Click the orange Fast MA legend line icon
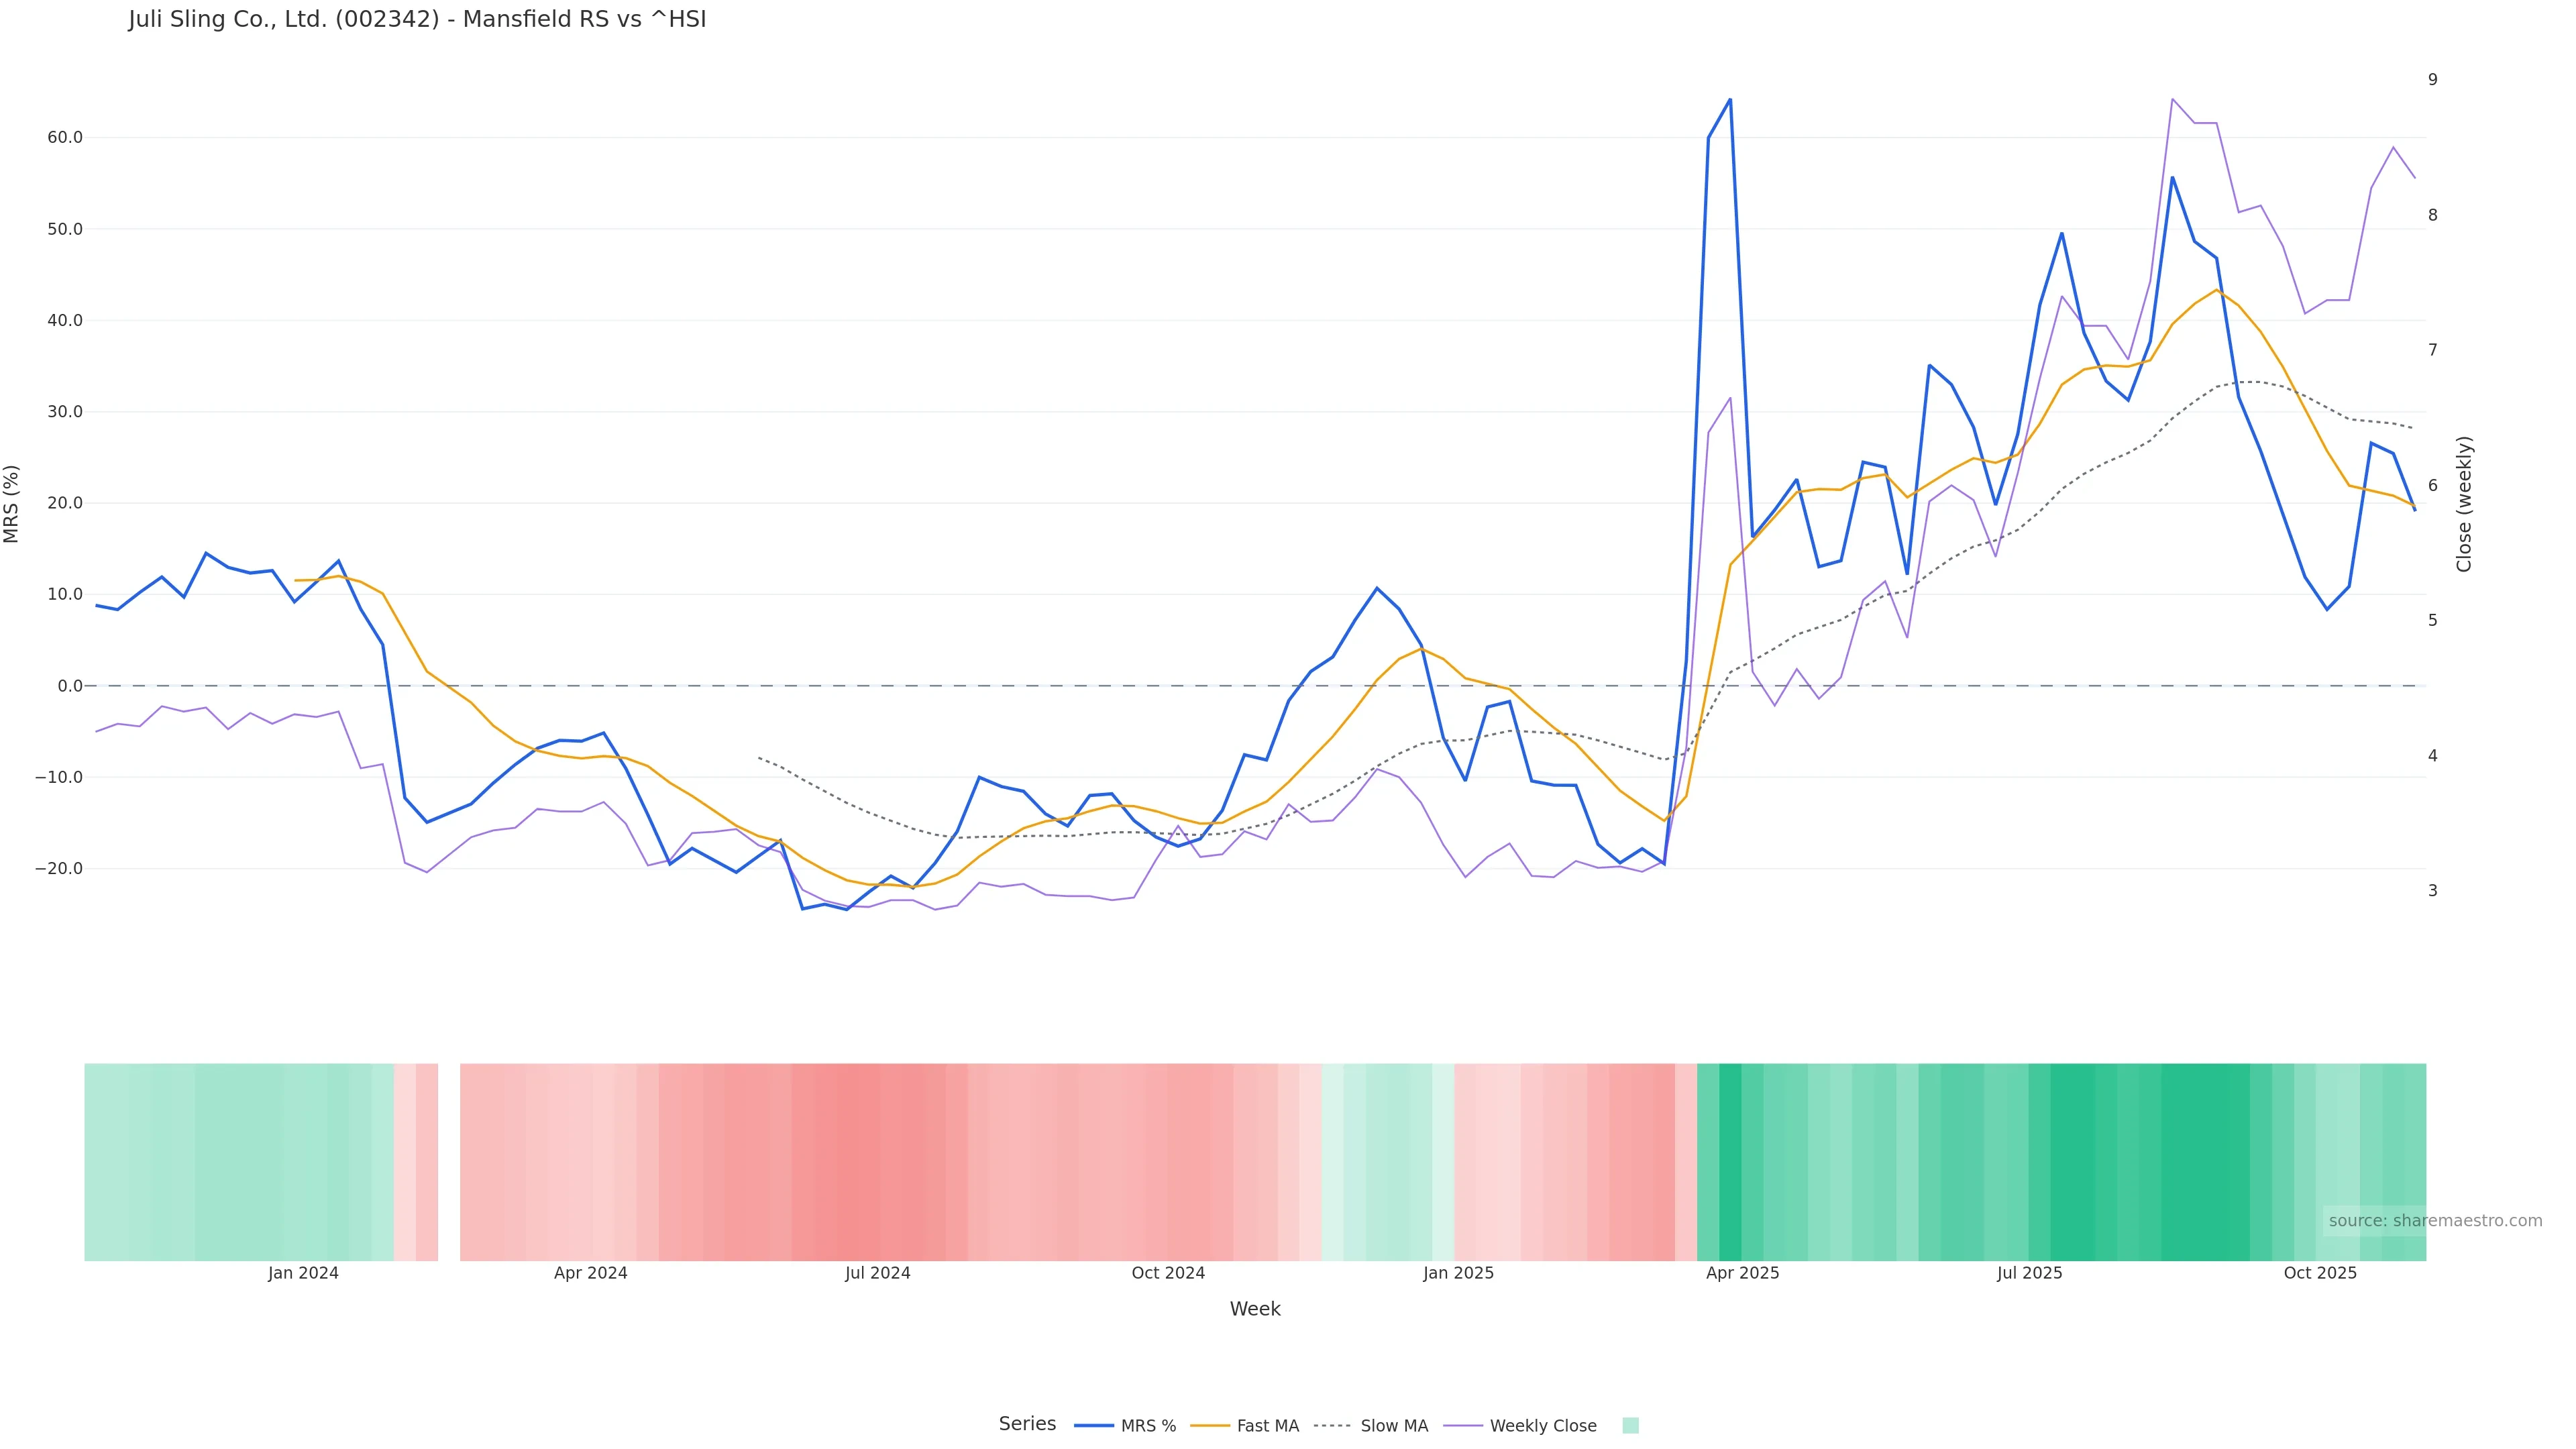Screen dimensions: 2576x1449 coord(1210,1426)
